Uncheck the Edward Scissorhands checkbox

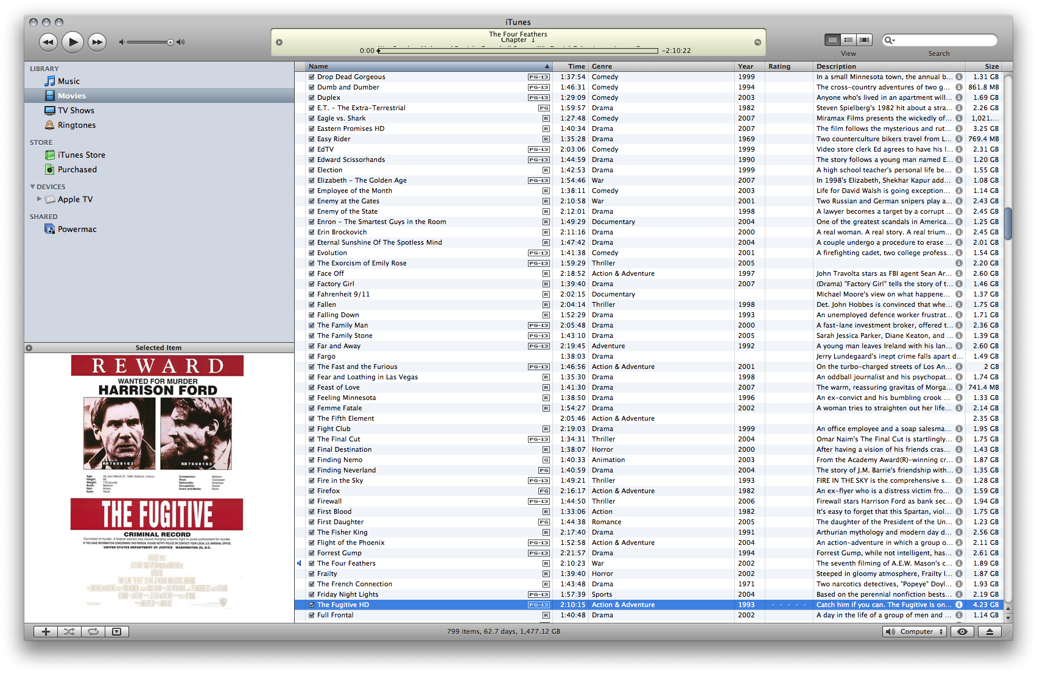312,160
